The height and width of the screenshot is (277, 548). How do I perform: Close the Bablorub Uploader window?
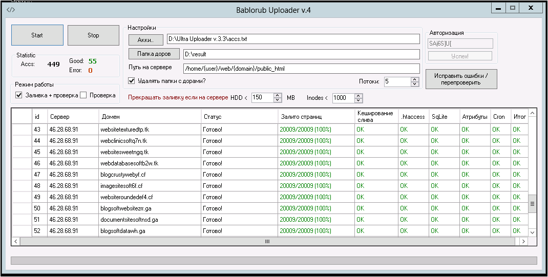pyautogui.click(x=531, y=8)
